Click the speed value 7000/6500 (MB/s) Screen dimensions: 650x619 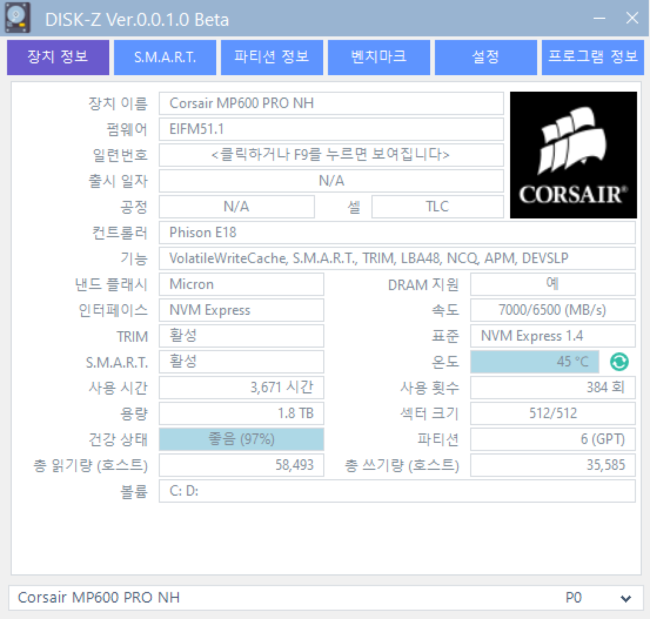(552, 310)
